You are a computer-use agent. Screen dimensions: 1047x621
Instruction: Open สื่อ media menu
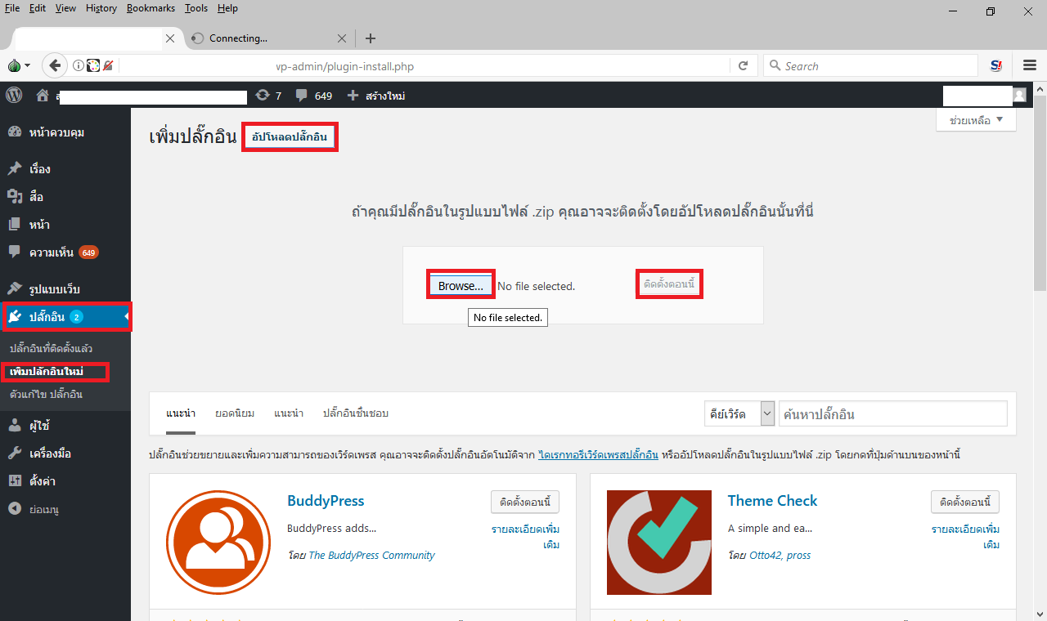point(65,197)
